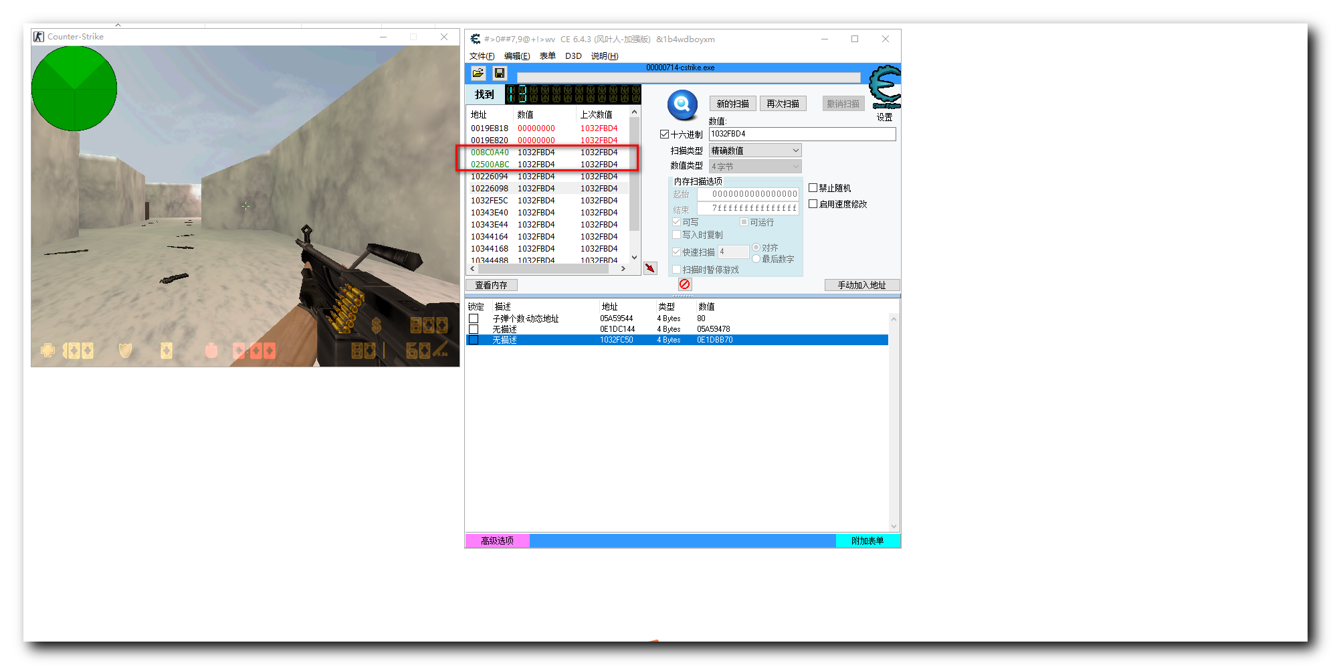Click the 查看内存 button
The image size is (1331, 665).
(492, 285)
